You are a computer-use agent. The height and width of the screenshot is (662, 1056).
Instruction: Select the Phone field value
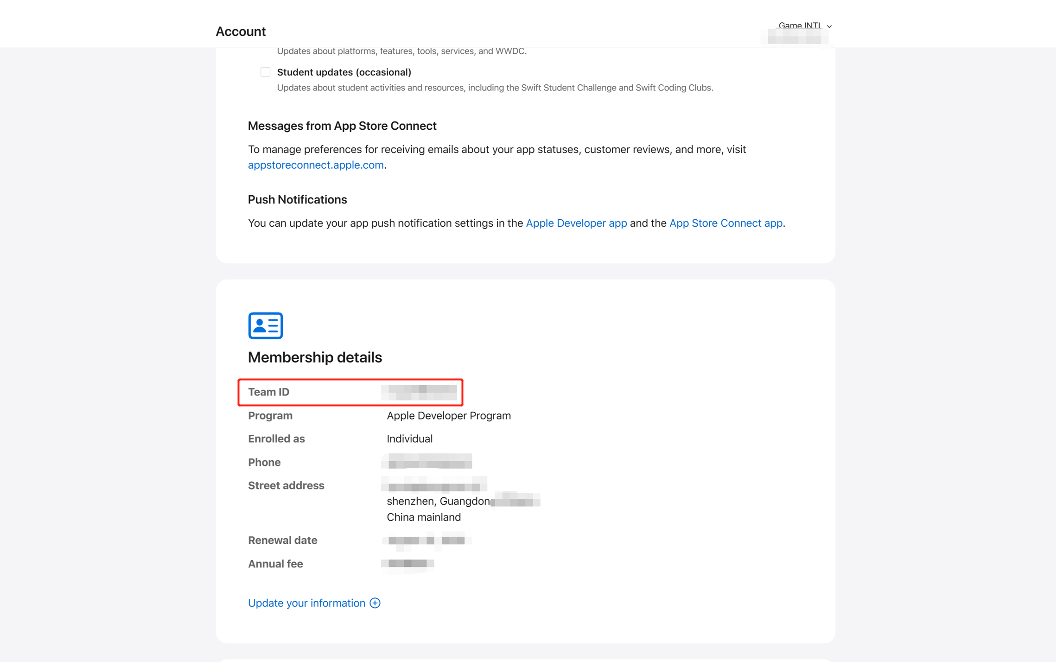pos(426,462)
